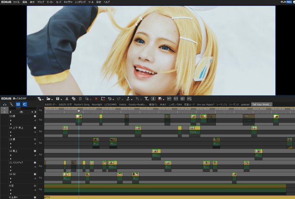
Task: Click the A audio channel patch button
Action: coord(4,112)
